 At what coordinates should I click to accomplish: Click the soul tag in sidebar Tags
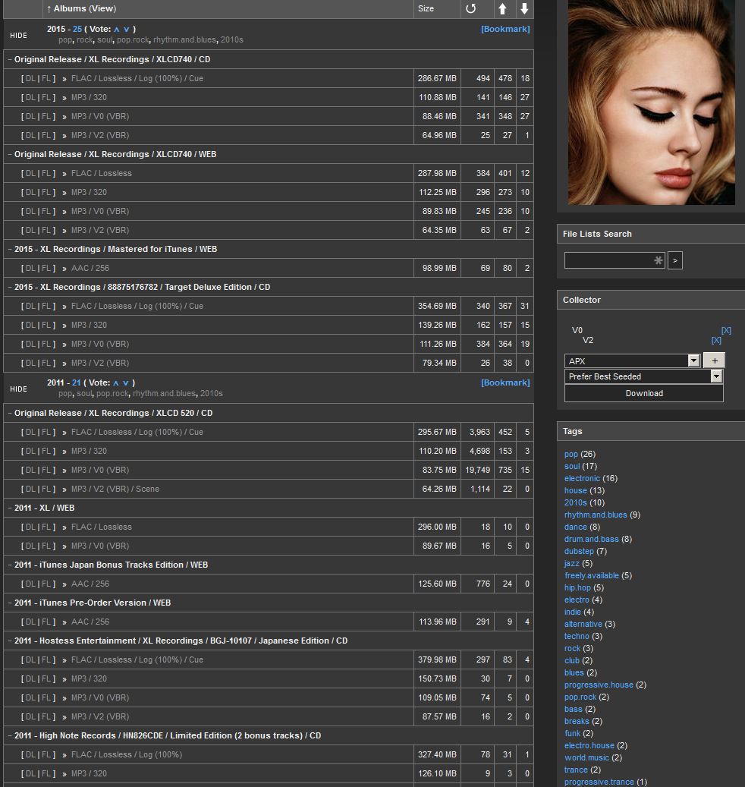572,466
